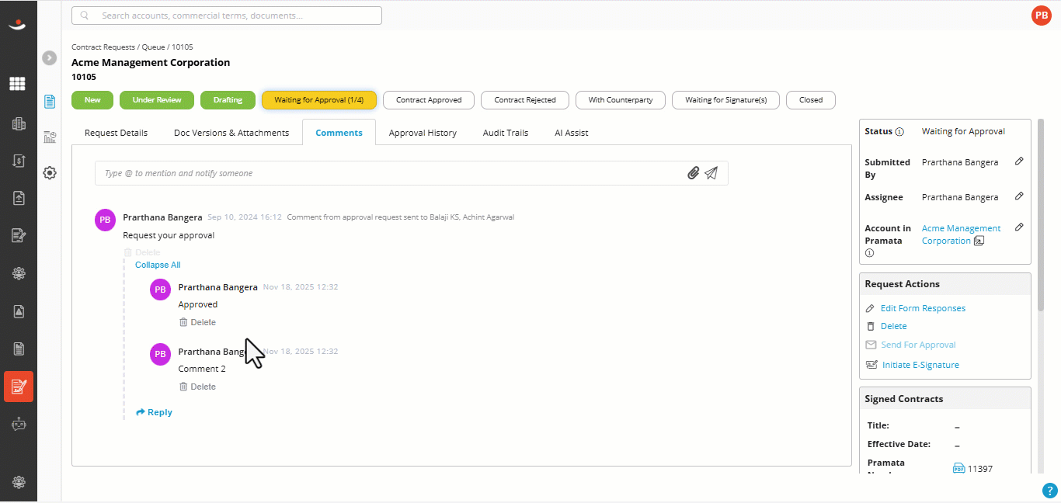Open the apps grid in left sidebar
Viewport: 1061px width, 503px height.
tap(17, 84)
